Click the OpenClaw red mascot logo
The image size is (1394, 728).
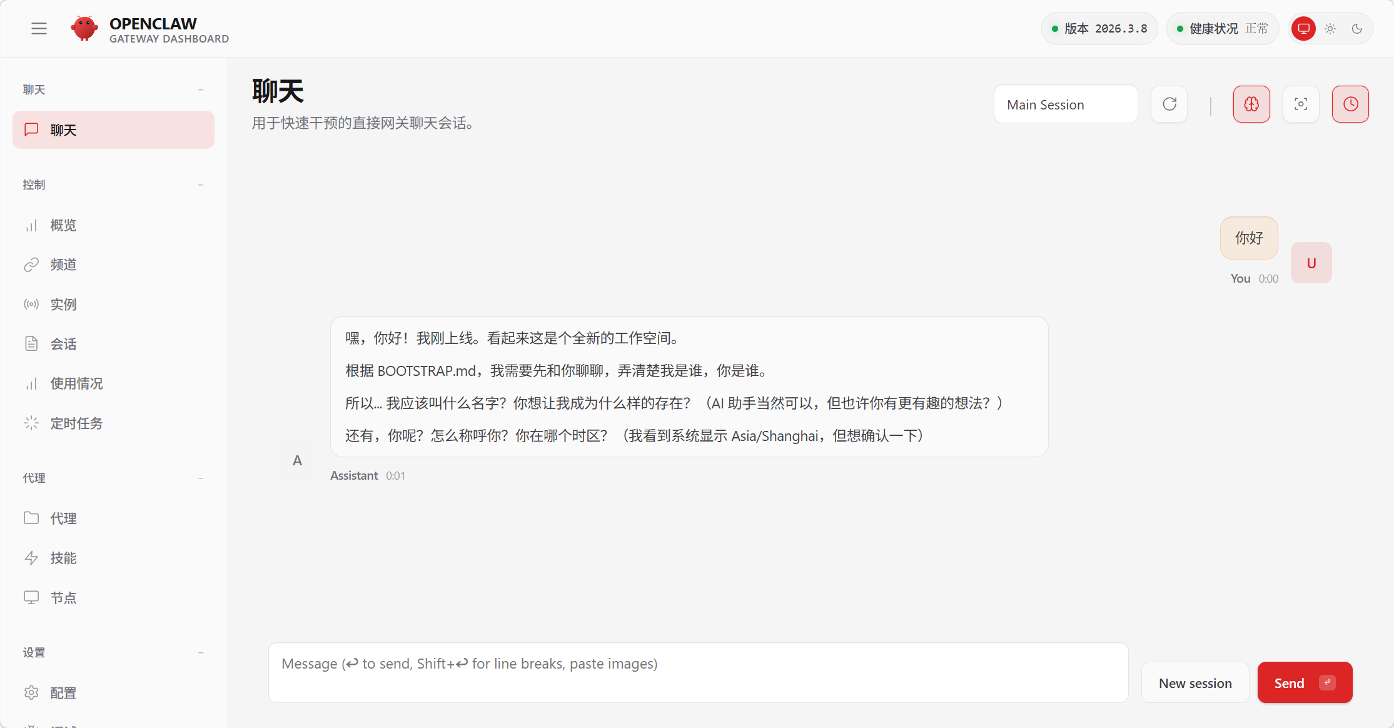84,29
